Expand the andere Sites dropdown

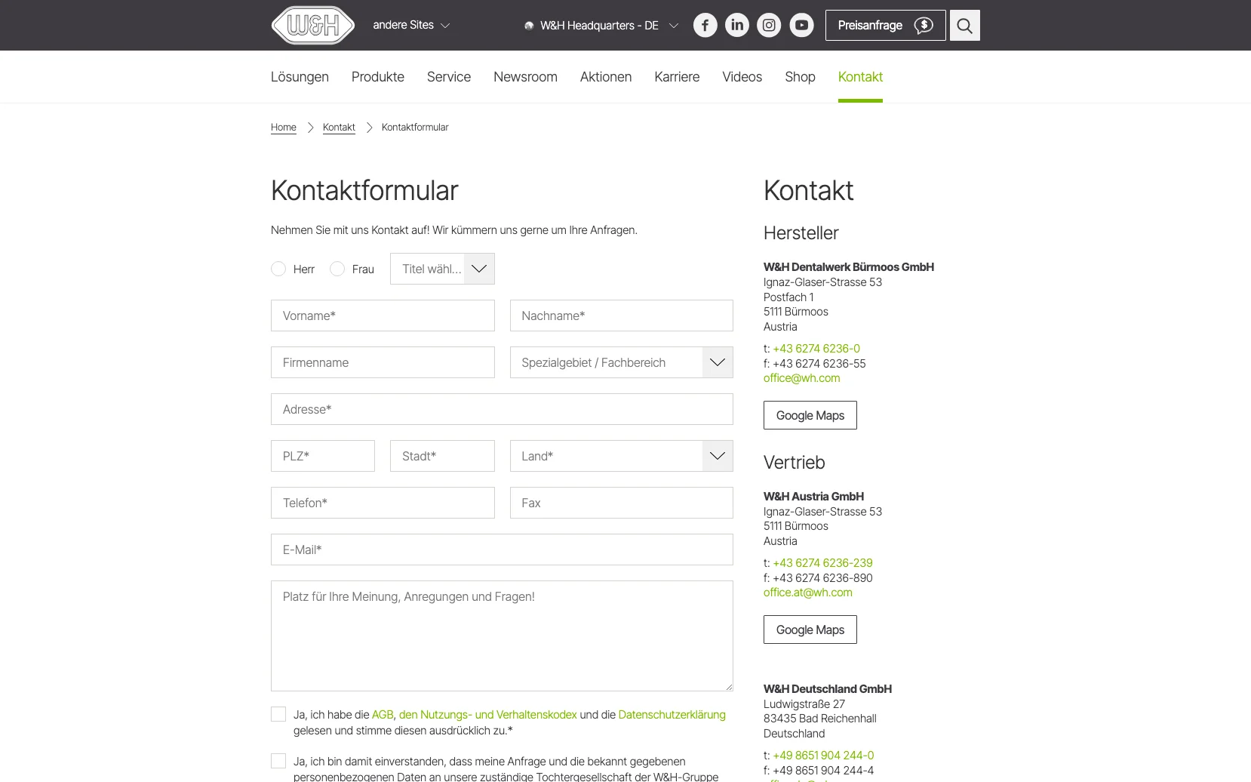pos(411,25)
